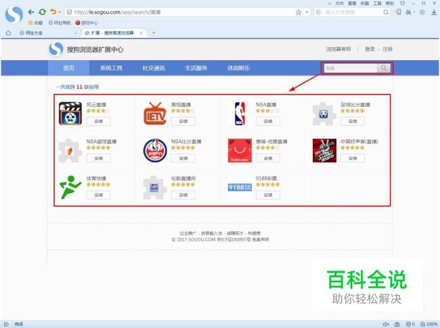Open the 足球比分直播 puzzle icon

tap(324, 114)
